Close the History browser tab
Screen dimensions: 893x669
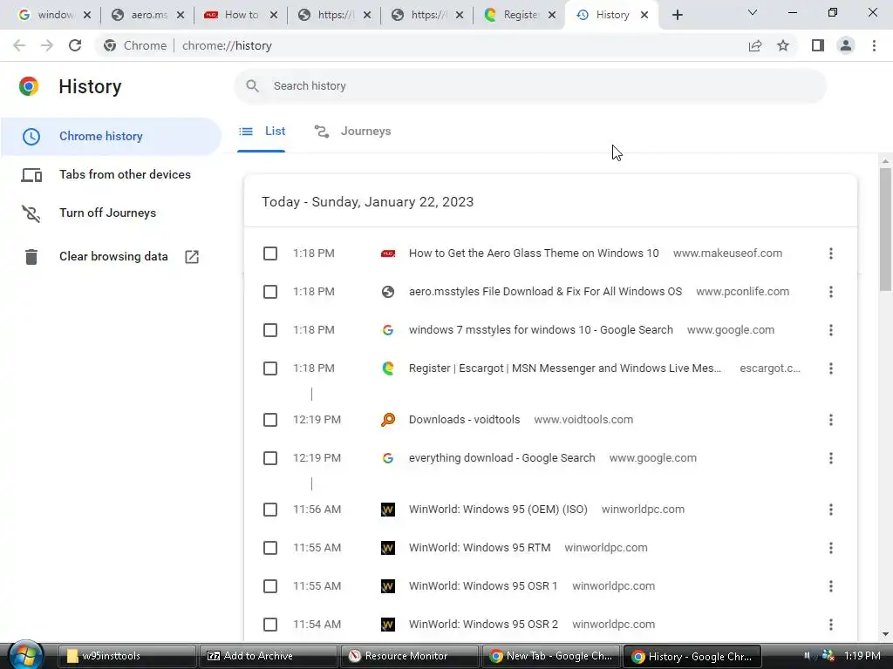click(x=644, y=15)
